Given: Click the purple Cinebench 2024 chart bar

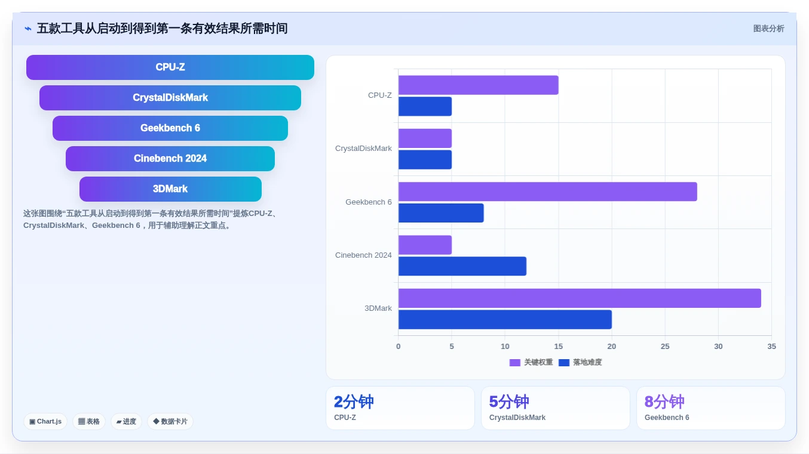Looking at the screenshot, I should click(425, 245).
